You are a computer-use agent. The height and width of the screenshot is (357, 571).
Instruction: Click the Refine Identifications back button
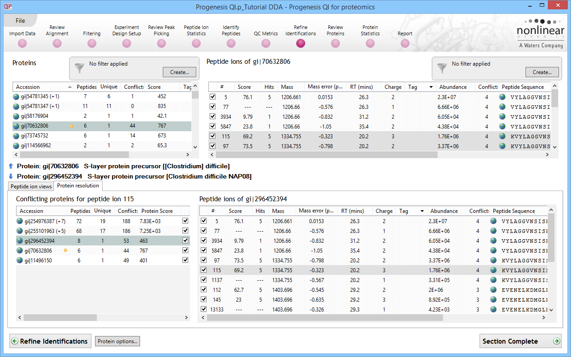[x=50, y=341]
